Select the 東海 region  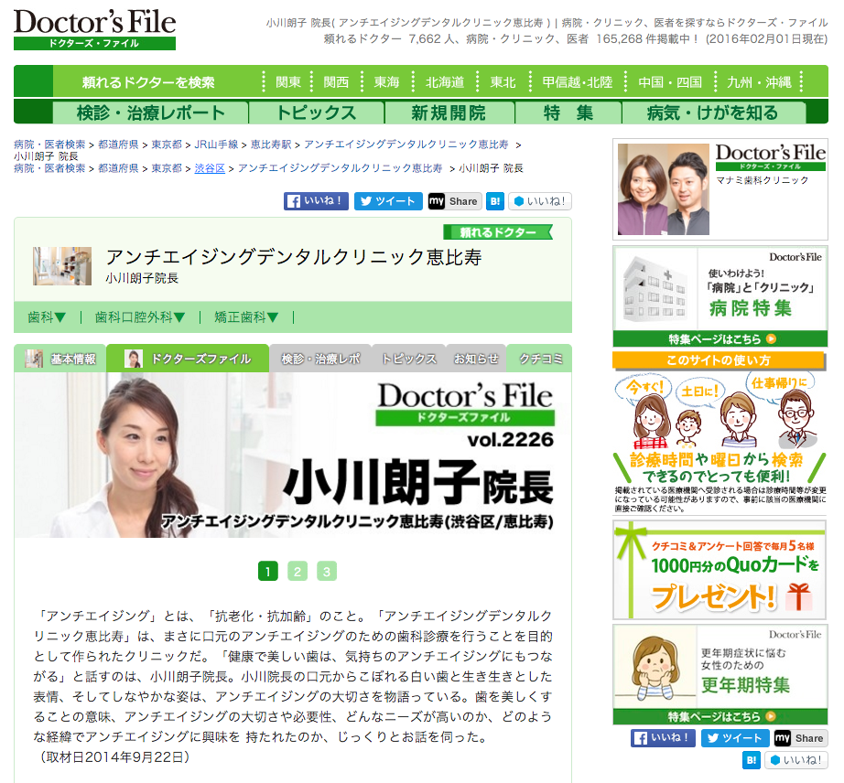point(386,81)
